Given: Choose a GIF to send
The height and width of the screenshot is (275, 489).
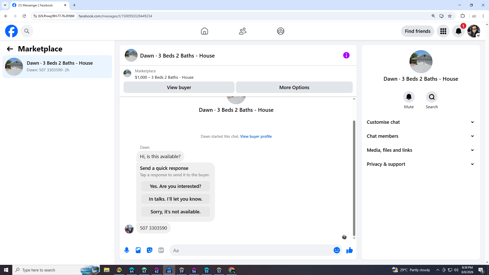Looking at the screenshot, I should [161, 250].
